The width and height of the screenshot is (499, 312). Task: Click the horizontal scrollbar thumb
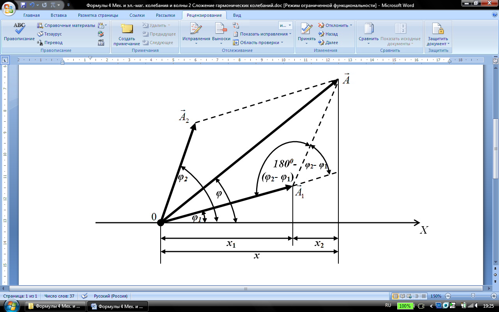[246, 289]
